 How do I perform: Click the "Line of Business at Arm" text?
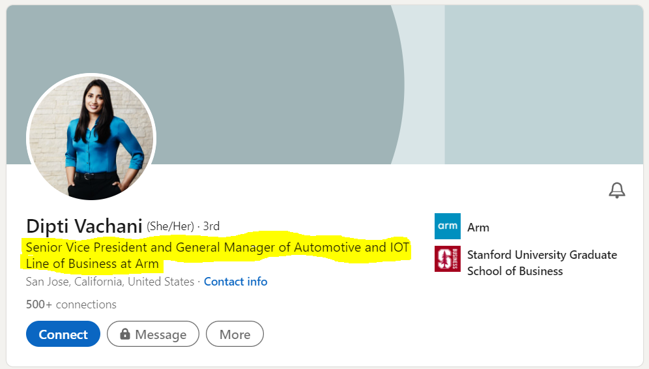pos(92,264)
